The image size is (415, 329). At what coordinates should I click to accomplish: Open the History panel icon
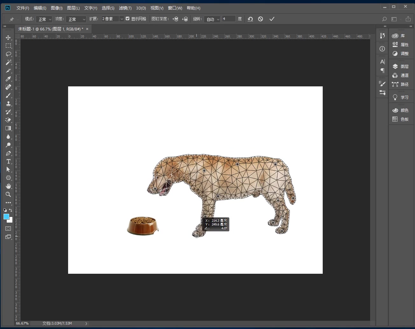pyautogui.click(x=382, y=36)
